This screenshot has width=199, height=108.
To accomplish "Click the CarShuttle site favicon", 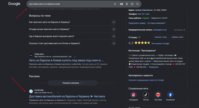I will click(31, 91).
